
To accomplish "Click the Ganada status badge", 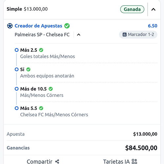I will point(132,9).
